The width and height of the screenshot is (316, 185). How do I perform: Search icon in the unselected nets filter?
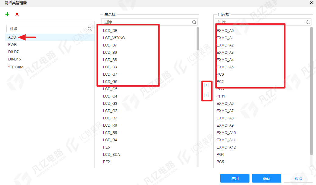pyautogui.click(x=194, y=22)
